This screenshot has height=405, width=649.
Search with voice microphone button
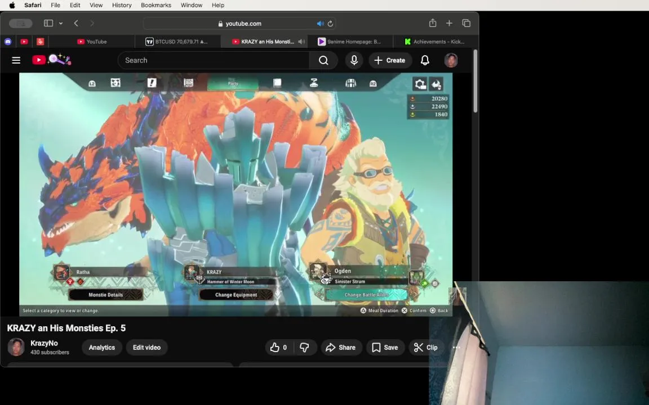click(x=354, y=60)
